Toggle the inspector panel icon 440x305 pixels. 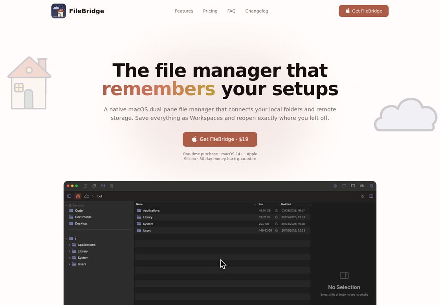[x=371, y=196]
